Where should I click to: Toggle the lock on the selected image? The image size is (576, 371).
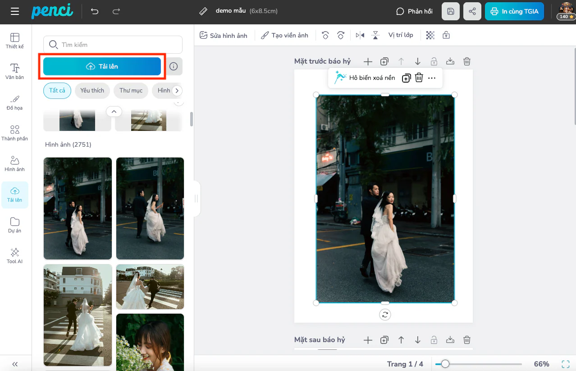click(446, 35)
